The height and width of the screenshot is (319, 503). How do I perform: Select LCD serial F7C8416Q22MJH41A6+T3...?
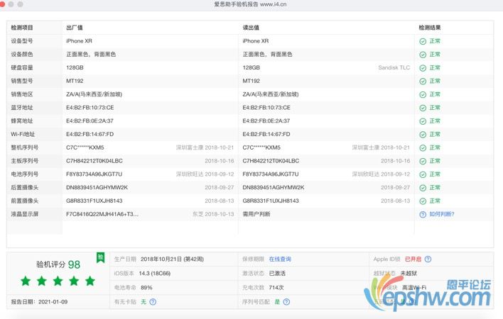coord(102,214)
